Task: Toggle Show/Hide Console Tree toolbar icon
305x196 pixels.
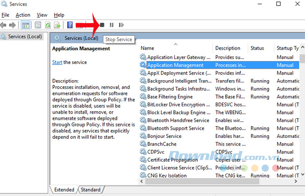Action: 25,25
